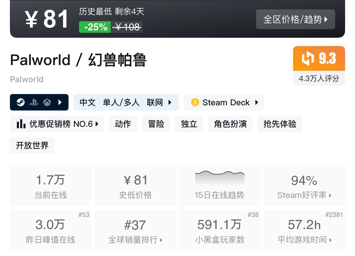The image size is (355, 256).
Task: Click the -25% discount badge
Action: point(94,27)
